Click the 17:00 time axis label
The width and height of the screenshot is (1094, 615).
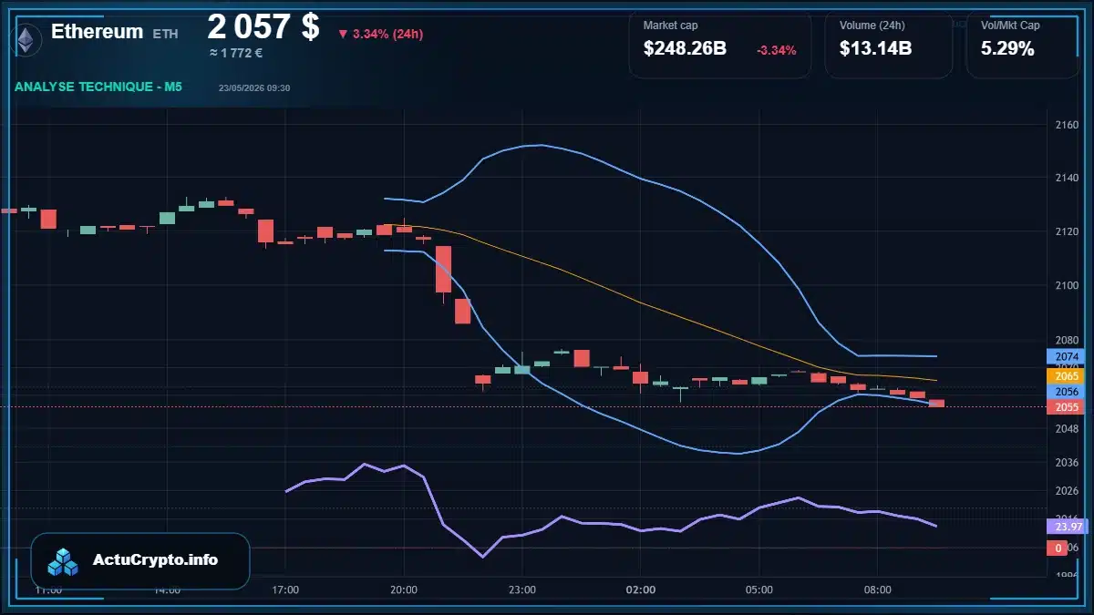coord(285,590)
